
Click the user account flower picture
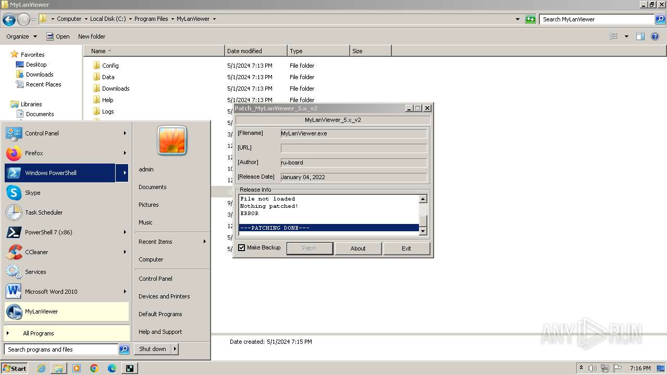(172, 141)
